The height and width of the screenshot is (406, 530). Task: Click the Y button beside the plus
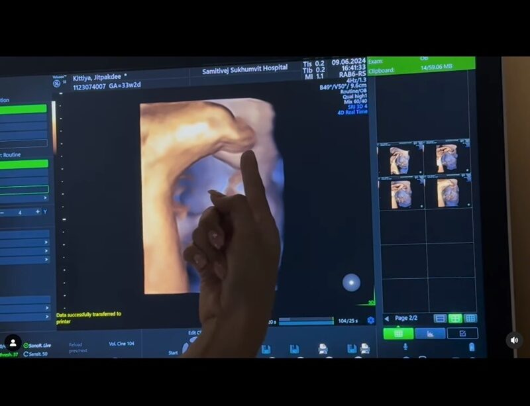(x=45, y=212)
